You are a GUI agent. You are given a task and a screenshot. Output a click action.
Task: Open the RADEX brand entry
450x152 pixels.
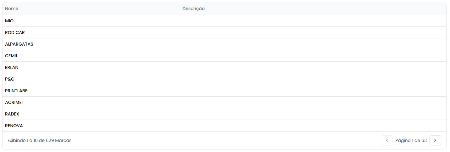[12, 114]
